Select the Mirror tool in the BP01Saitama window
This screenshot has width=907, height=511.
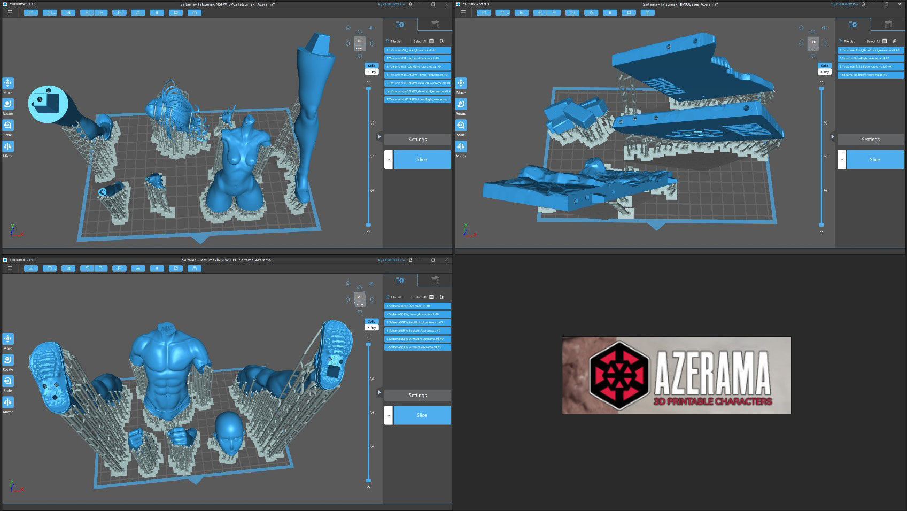tap(8, 402)
